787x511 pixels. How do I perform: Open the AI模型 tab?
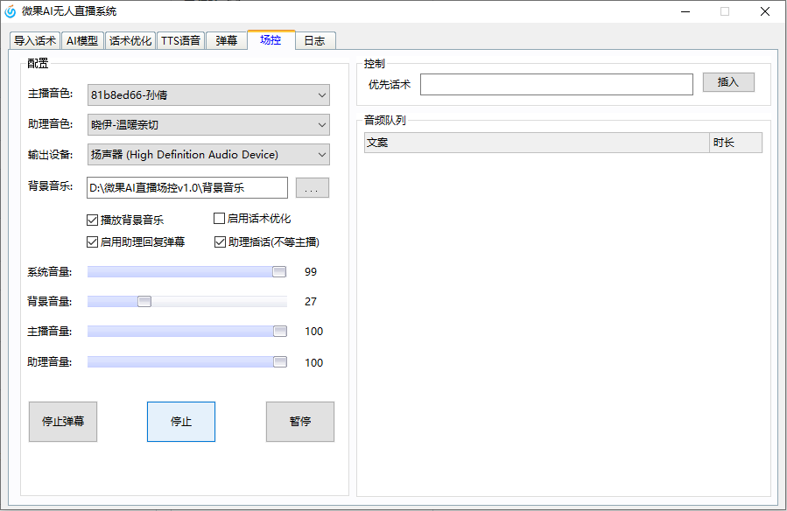coord(82,41)
